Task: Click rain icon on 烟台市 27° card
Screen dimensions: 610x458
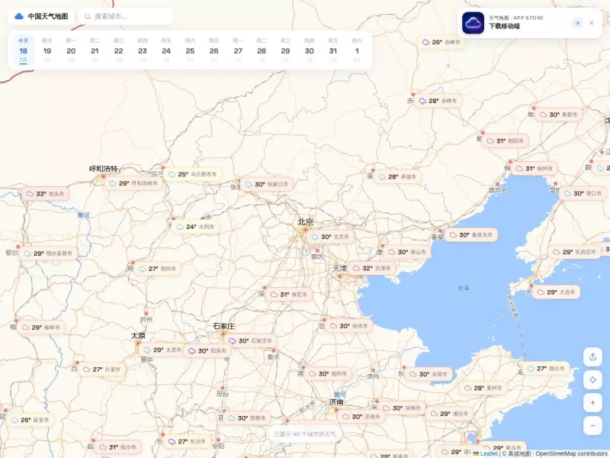Action: point(531,369)
